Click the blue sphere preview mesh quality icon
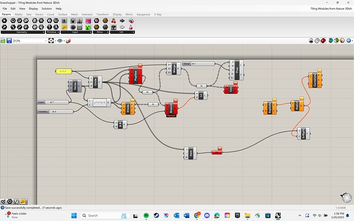The image size is (354, 221). [x=348, y=41]
